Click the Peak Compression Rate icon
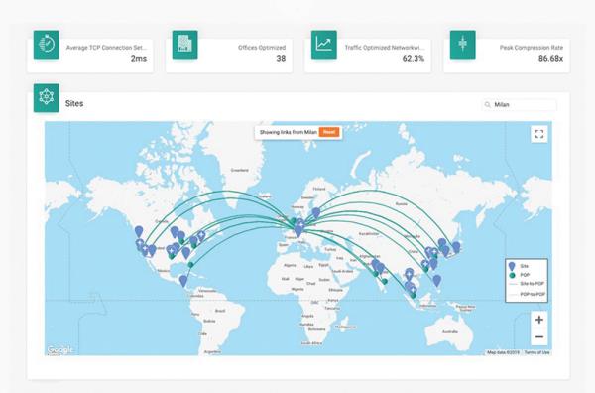This screenshot has width=595, height=393. (462, 45)
